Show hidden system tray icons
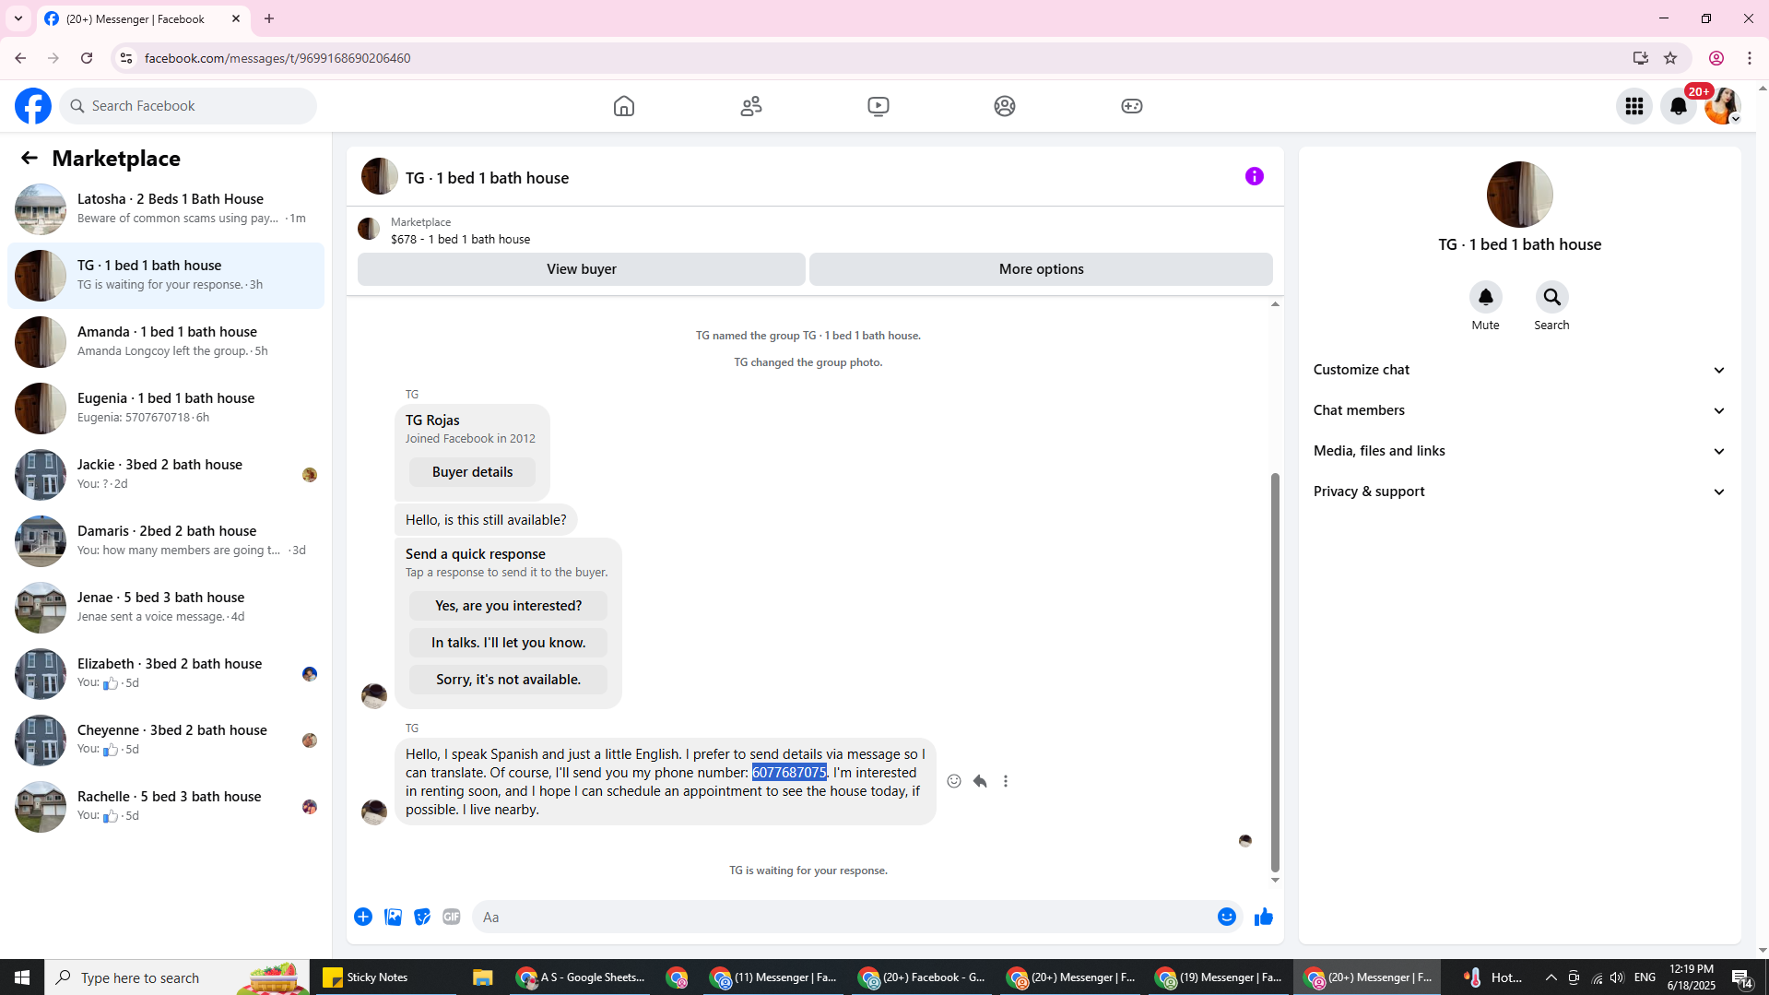This screenshot has height=995, width=1769. [x=1551, y=977]
